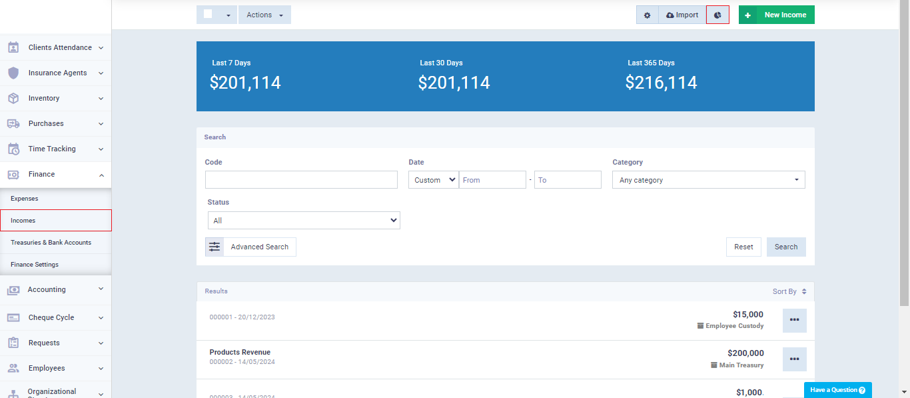Open the Category 'Any category' dropdown
The image size is (910, 398).
tap(708, 180)
